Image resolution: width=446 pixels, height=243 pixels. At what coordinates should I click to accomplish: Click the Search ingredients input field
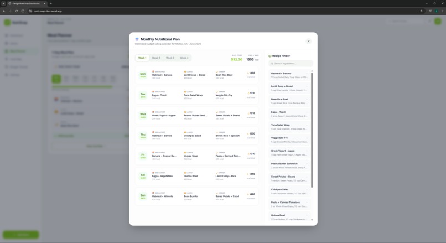pyautogui.click(x=291, y=64)
